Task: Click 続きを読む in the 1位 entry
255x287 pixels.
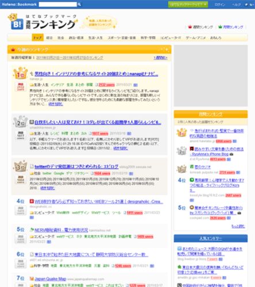Action: (x=56, y=104)
